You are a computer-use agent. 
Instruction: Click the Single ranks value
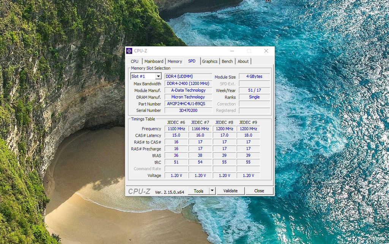tap(254, 97)
